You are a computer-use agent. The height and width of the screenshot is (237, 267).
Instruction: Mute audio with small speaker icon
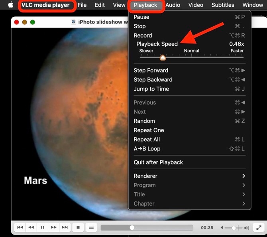(222, 227)
